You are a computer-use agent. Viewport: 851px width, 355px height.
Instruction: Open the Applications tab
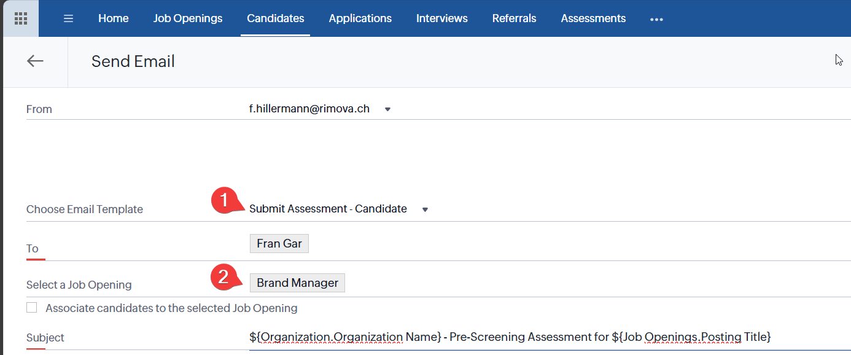pos(360,18)
